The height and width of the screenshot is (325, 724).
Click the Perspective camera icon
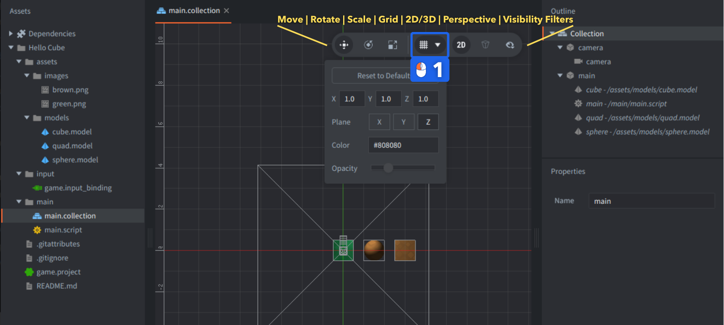click(x=485, y=45)
